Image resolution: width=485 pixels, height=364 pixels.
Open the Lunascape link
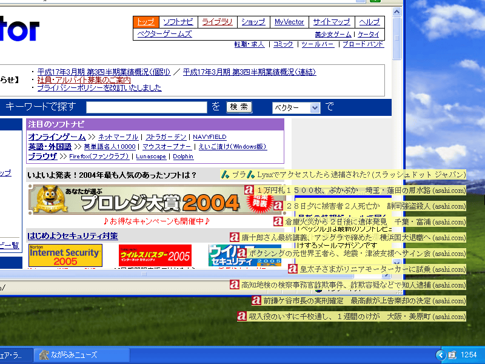pos(151,157)
